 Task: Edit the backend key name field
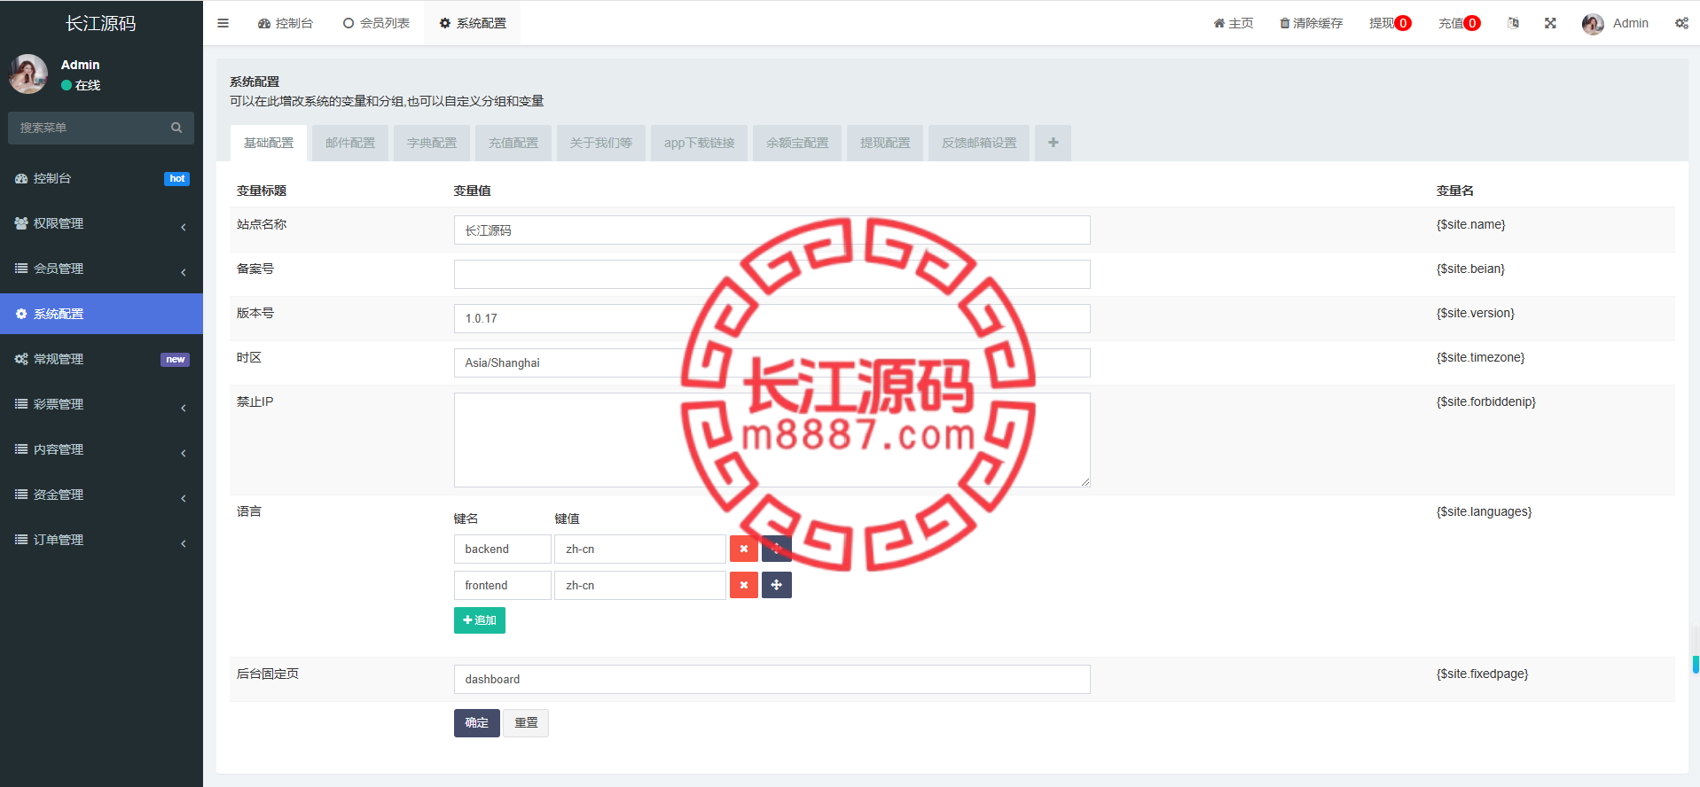(x=502, y=549)
